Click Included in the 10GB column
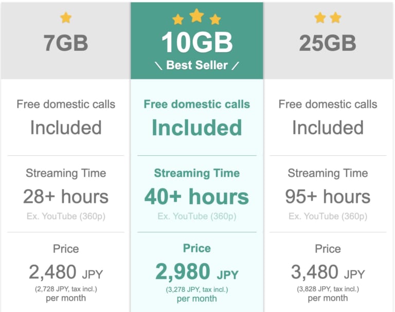Image resolution: width=395 pixels, height=312 pixels. (196, 127)
